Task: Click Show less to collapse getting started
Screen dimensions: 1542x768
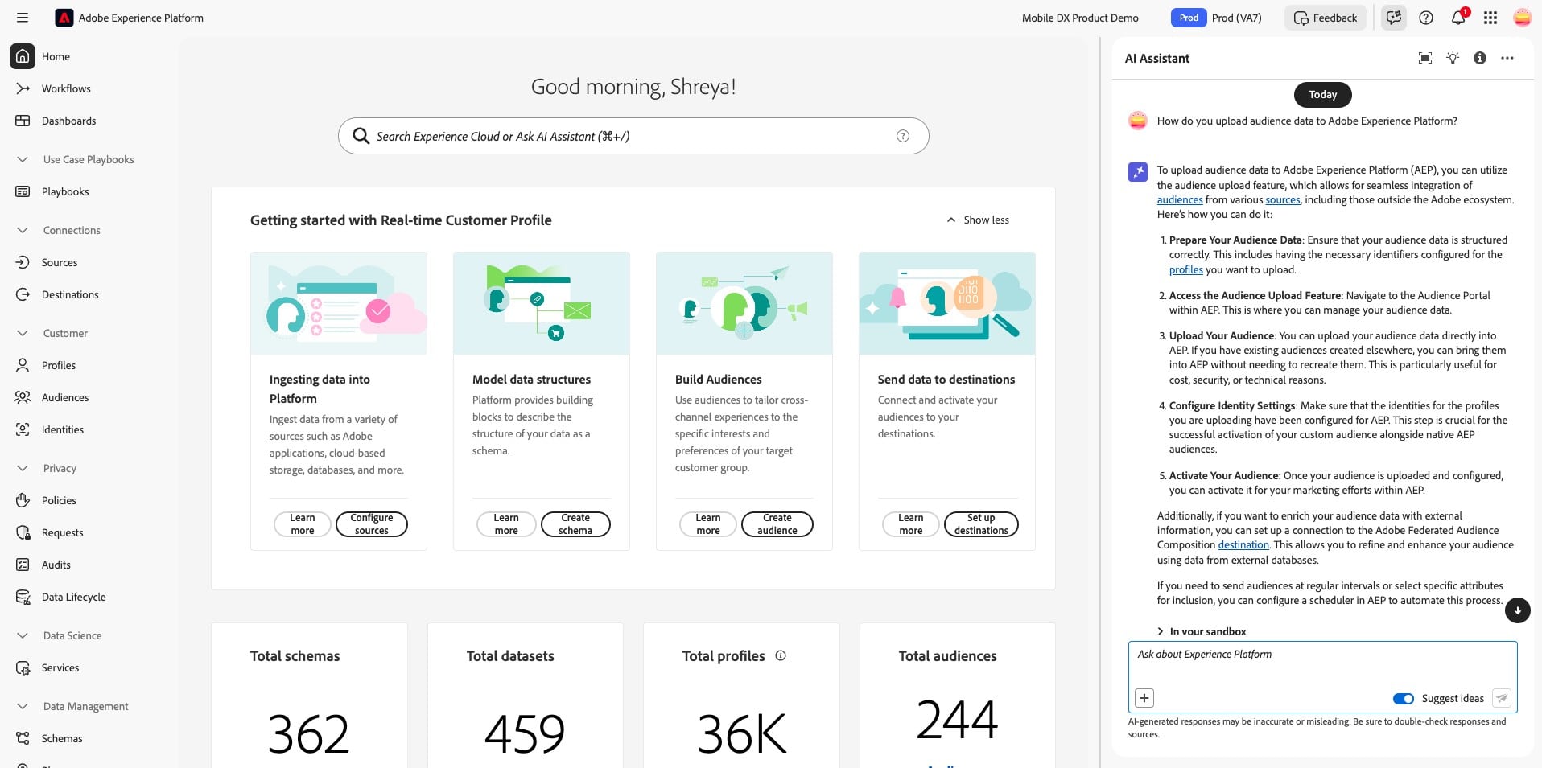Action: tap(977, 220)
